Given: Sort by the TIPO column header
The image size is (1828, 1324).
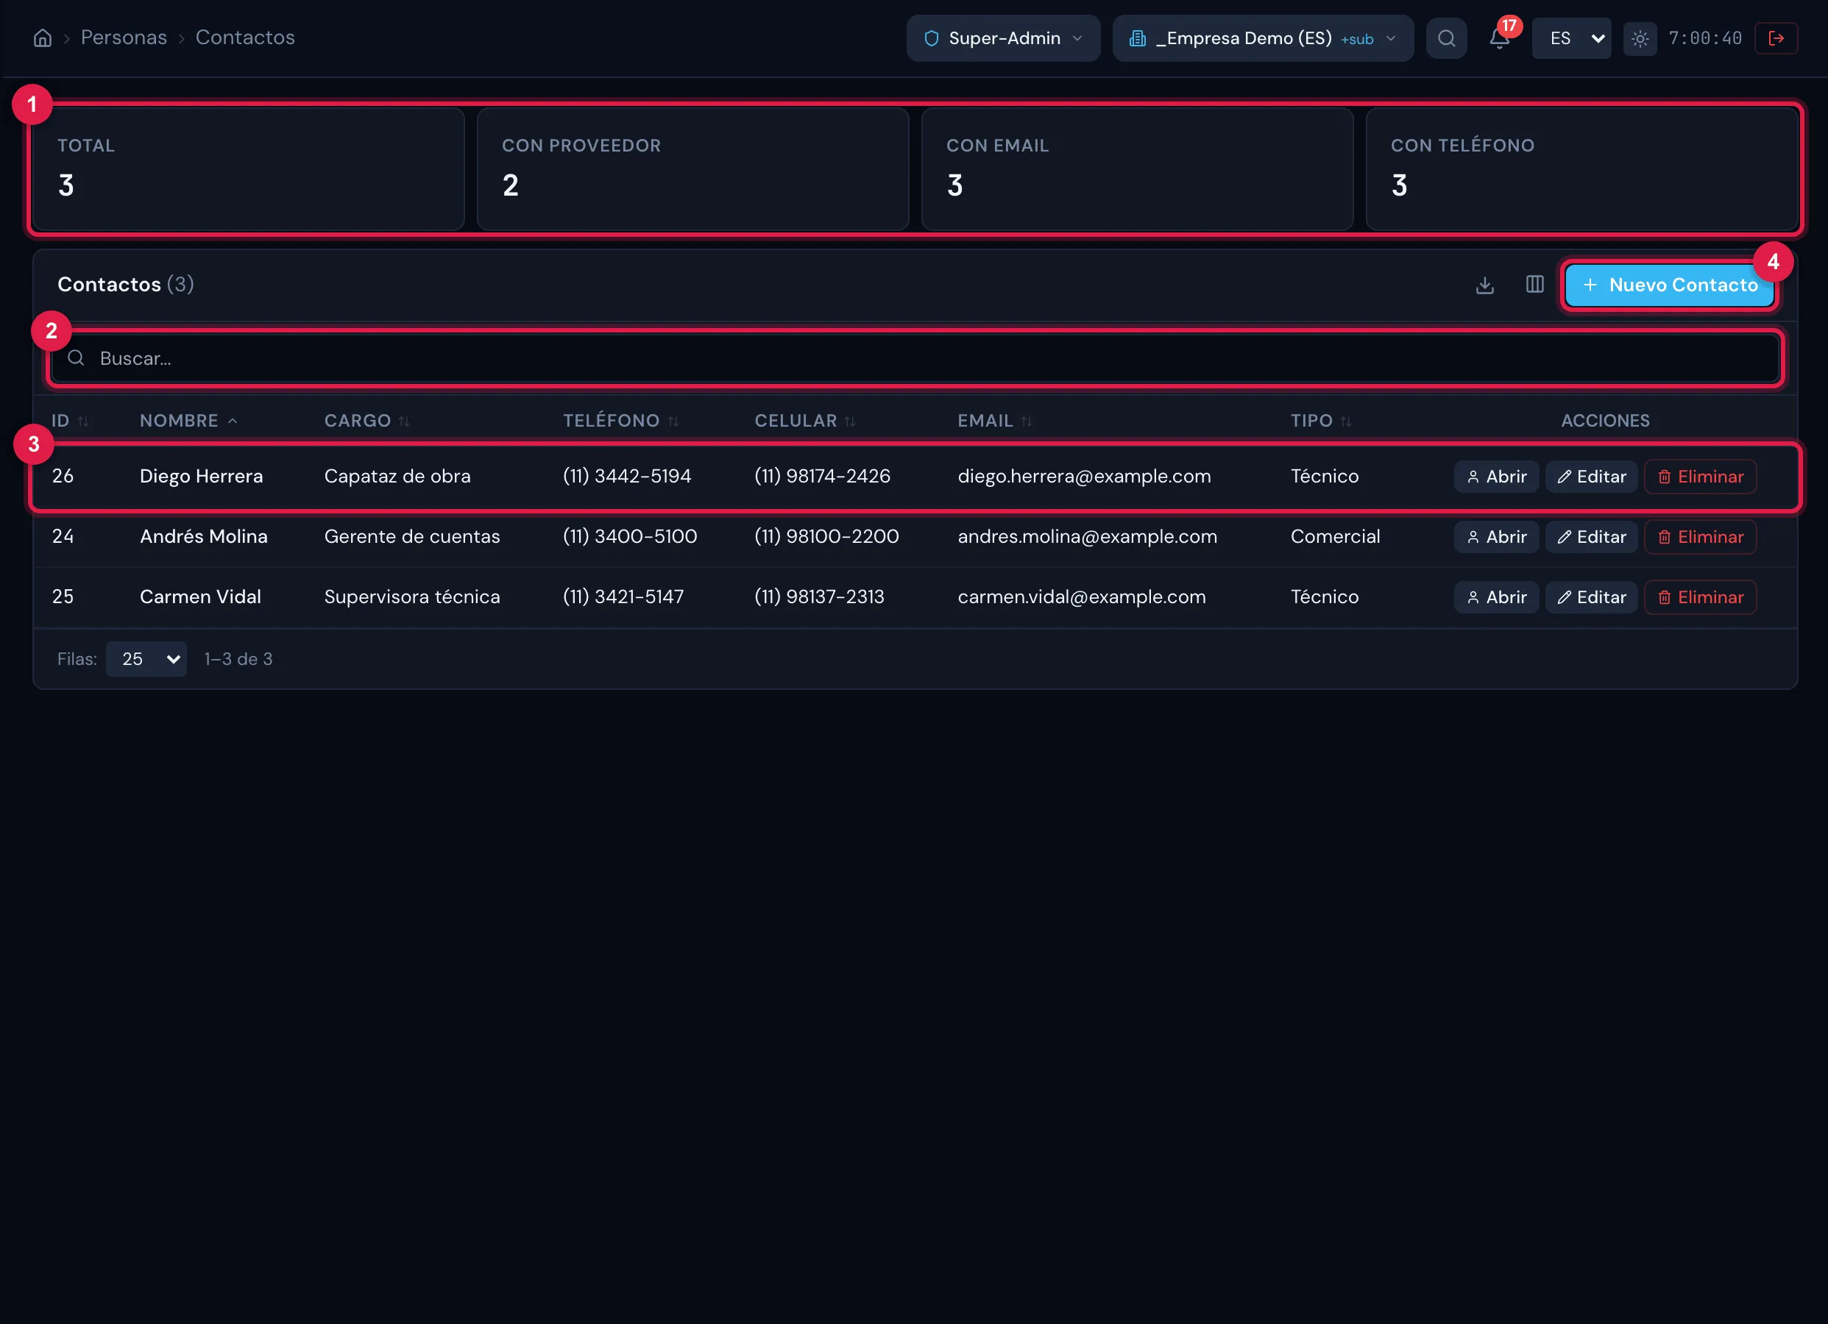Looking at the screenshot, I should pos(1321,421).
